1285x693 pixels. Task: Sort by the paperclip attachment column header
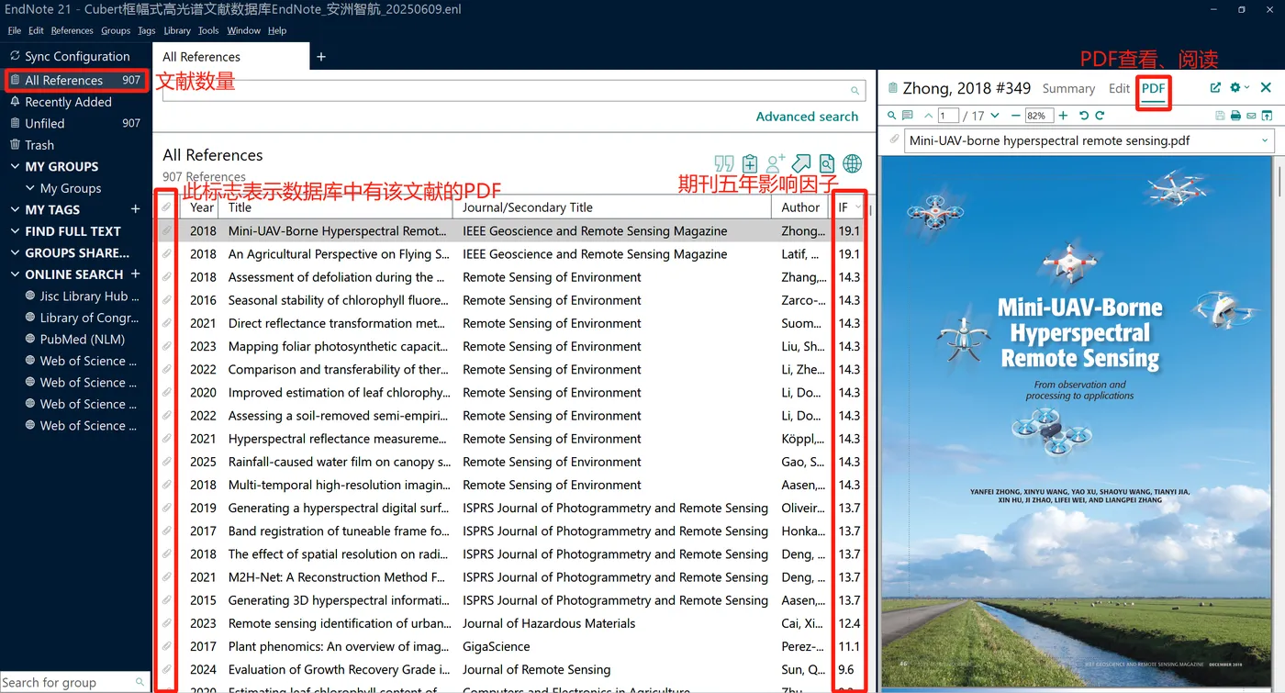pyautogui.click(x=166, y=207)
